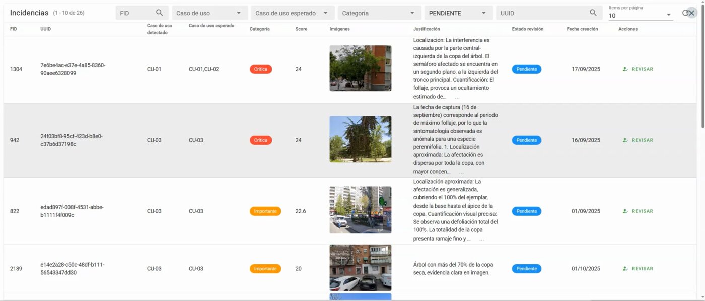Toggle the Pendiente status chip on row 942
This screenshot has width=705, height=301.
tap(526, 140)
